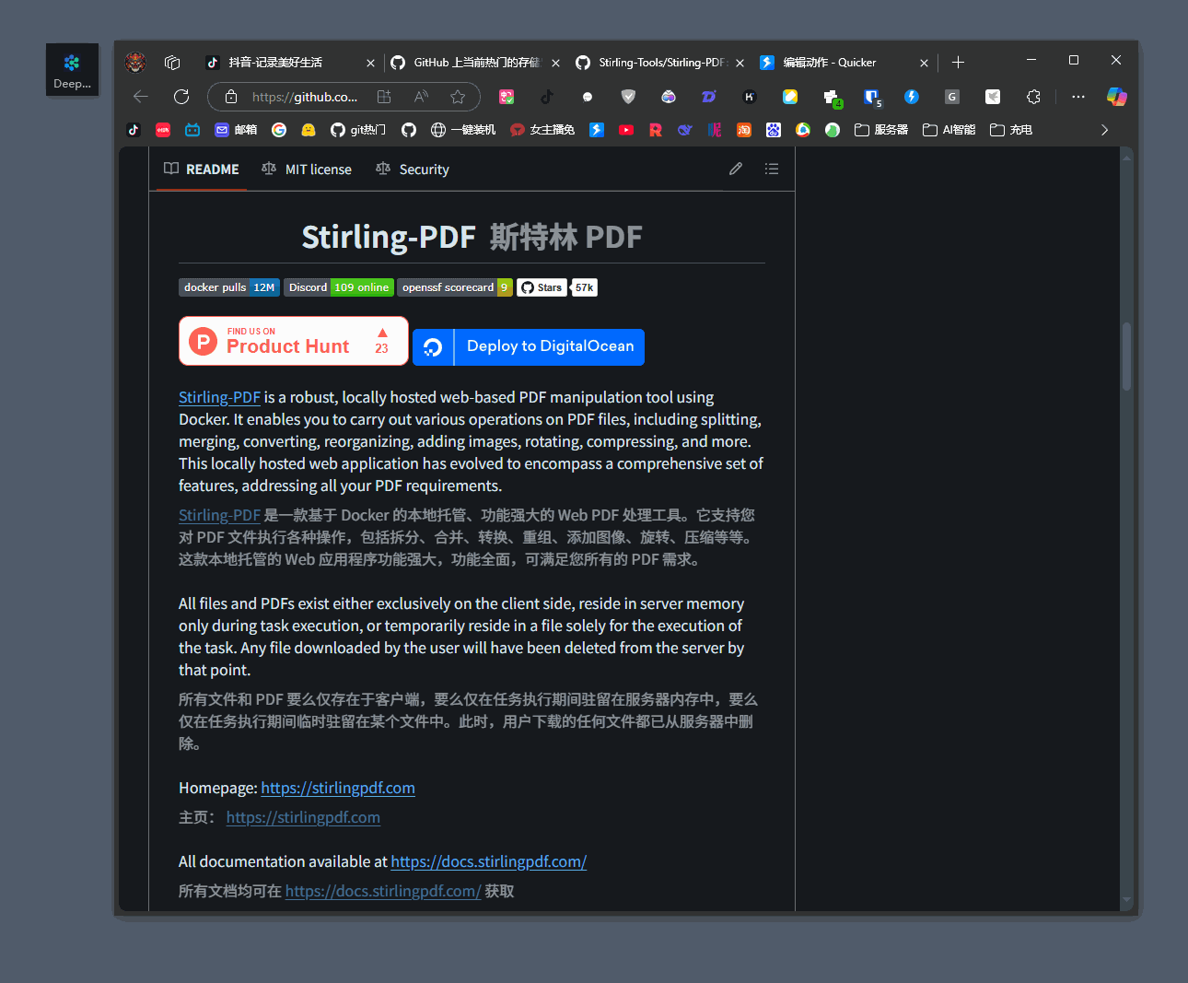View site information lock icon

tap(231, 97)
